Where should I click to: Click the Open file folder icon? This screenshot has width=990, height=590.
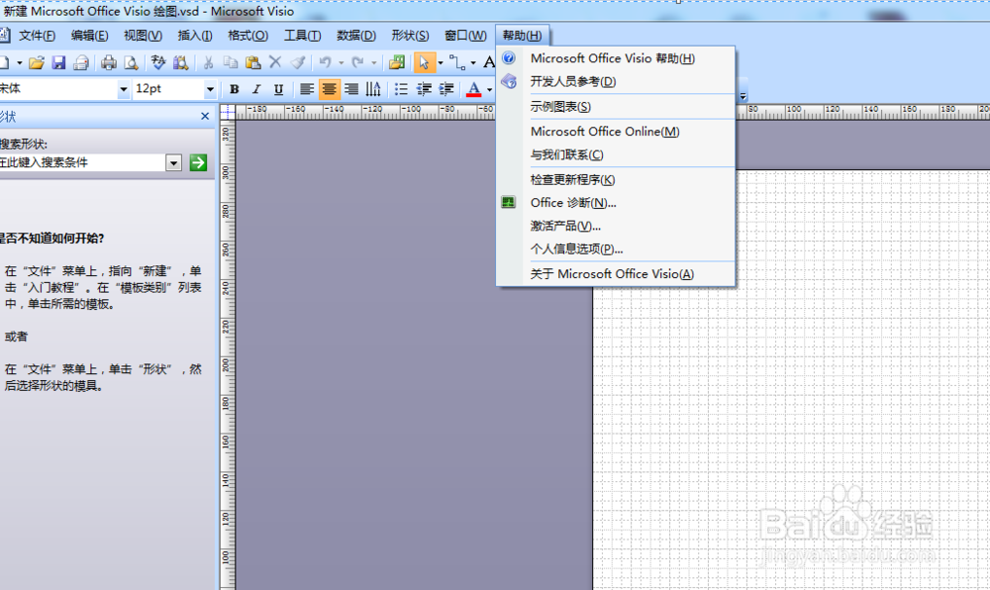coord(36,62)
